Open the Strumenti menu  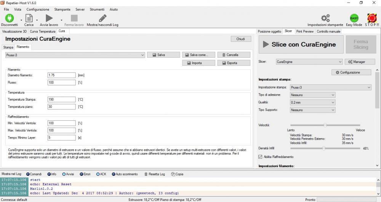point(97,9)
